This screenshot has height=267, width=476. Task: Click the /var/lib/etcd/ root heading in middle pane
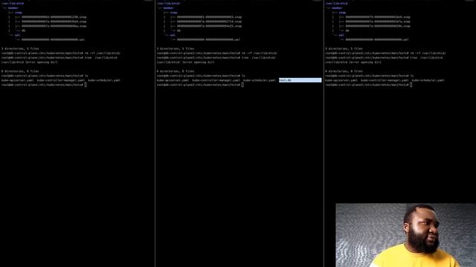[x=169, y=4]
